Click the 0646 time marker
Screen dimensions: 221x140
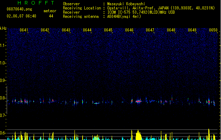(129, 30)
